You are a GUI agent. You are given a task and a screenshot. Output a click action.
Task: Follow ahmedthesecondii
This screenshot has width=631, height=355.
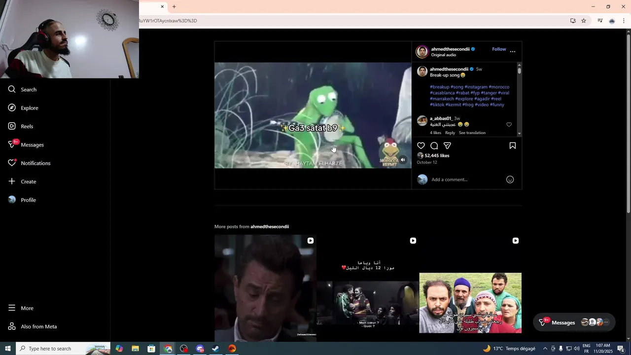point(499,49)
